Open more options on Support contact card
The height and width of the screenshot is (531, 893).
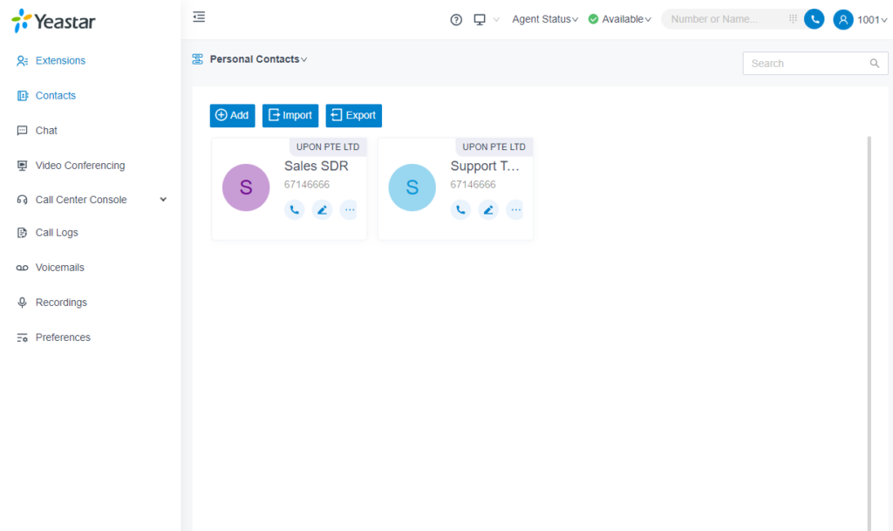[x=515, y=209]
